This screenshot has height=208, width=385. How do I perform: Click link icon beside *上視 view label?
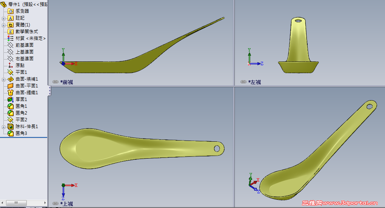55,203
